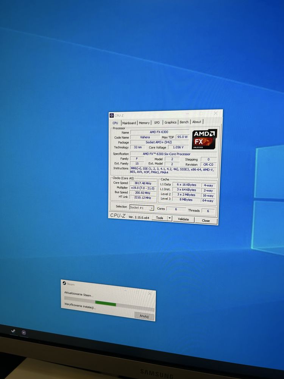Minimize the CPU-Z window
The width and height of the screenshot is (284, 379).
tap(188, 113)
